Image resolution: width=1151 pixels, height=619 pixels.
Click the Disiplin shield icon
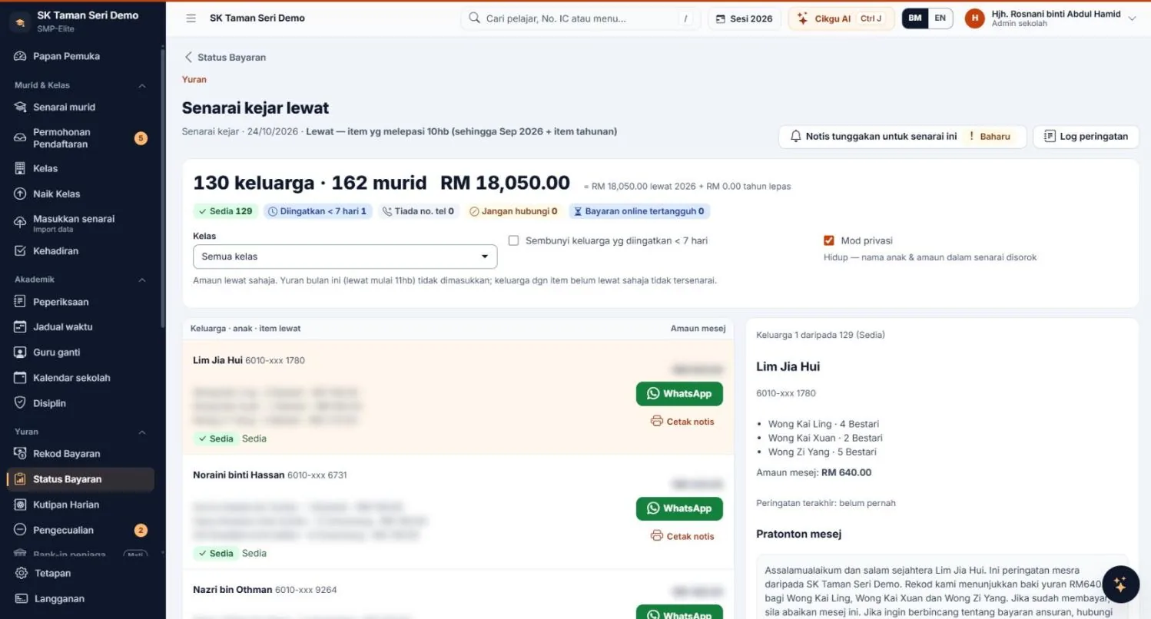21,403
